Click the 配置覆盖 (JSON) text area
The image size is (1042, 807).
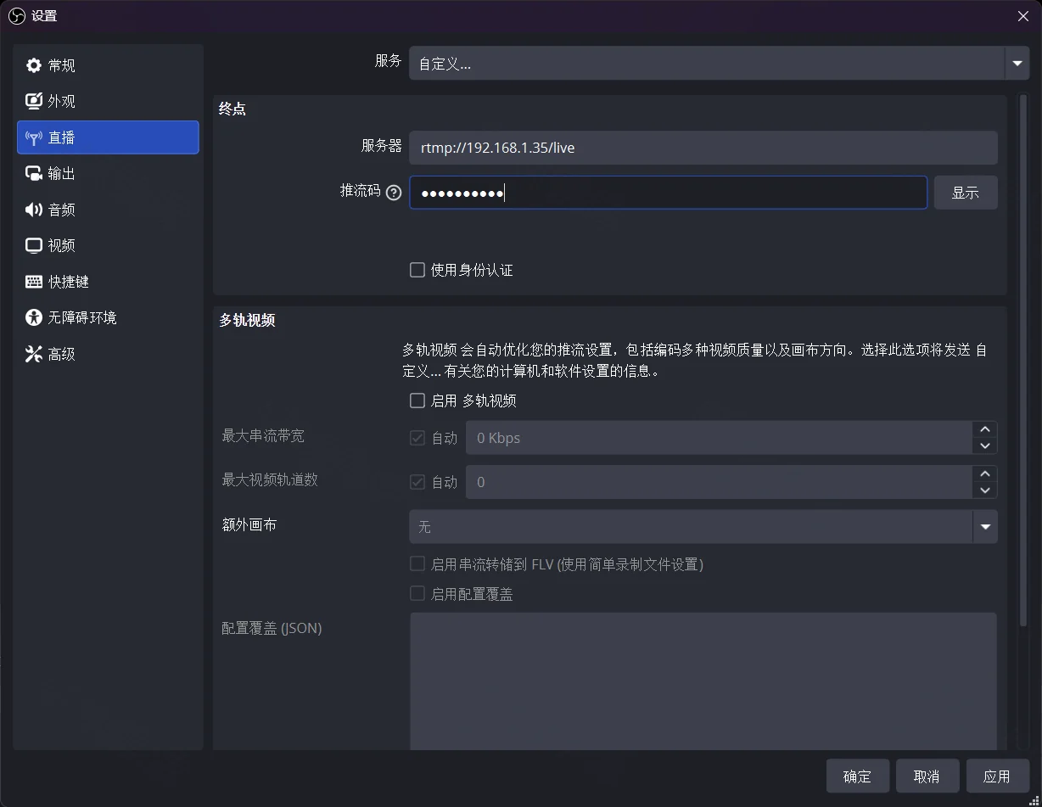pos(703,681)
